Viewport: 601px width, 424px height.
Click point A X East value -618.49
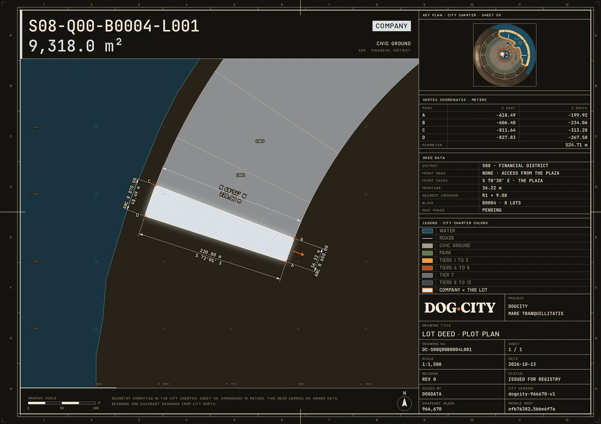coord(505,115)
